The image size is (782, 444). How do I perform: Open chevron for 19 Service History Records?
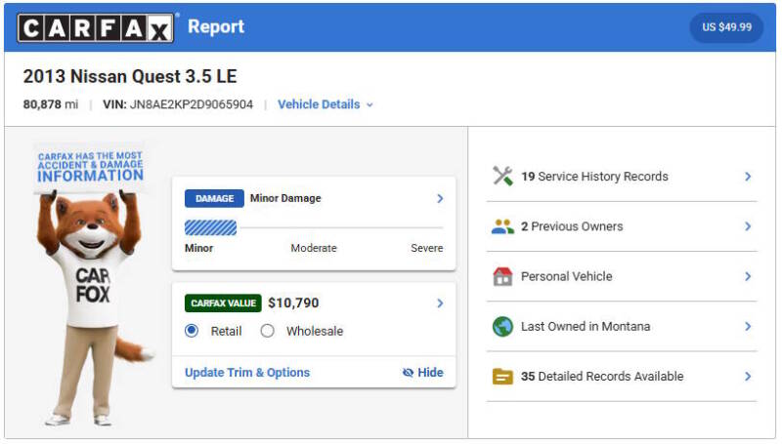[748, 177]
